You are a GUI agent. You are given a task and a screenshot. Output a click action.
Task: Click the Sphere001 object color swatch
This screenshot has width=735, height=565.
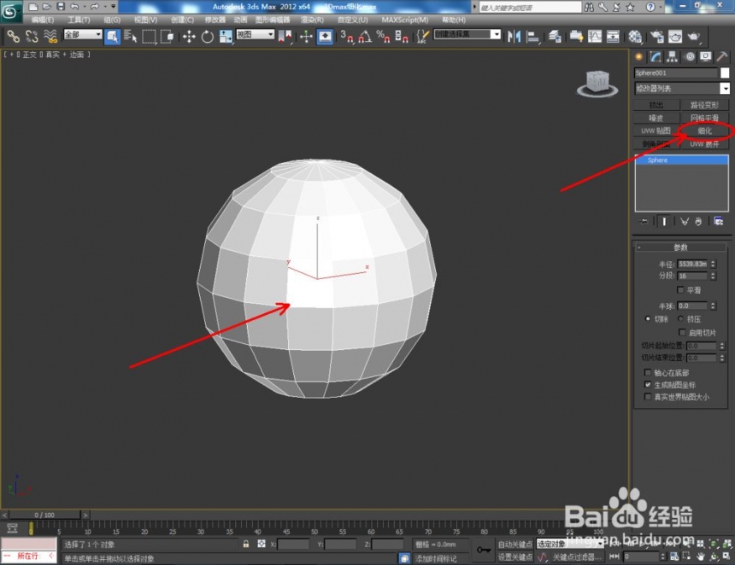pos(725,73)
